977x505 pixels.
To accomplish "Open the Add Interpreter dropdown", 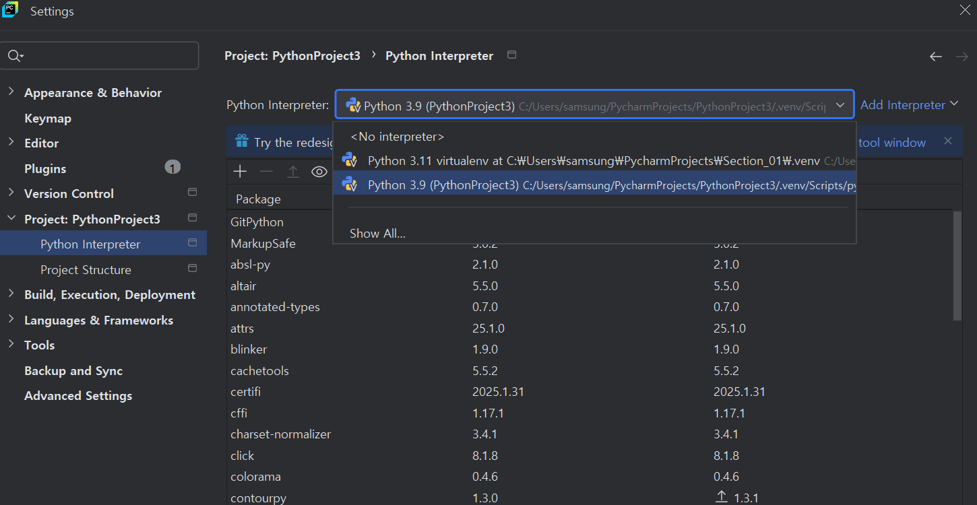I will (909, 105).
